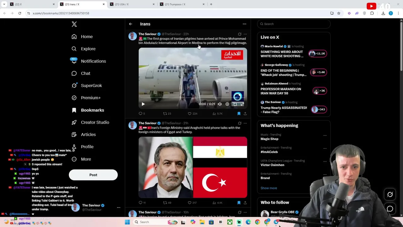This screenshot has width=403, height=227.
Task: Open the pilgrims video settings gear
Action: (x=227, y=104)
